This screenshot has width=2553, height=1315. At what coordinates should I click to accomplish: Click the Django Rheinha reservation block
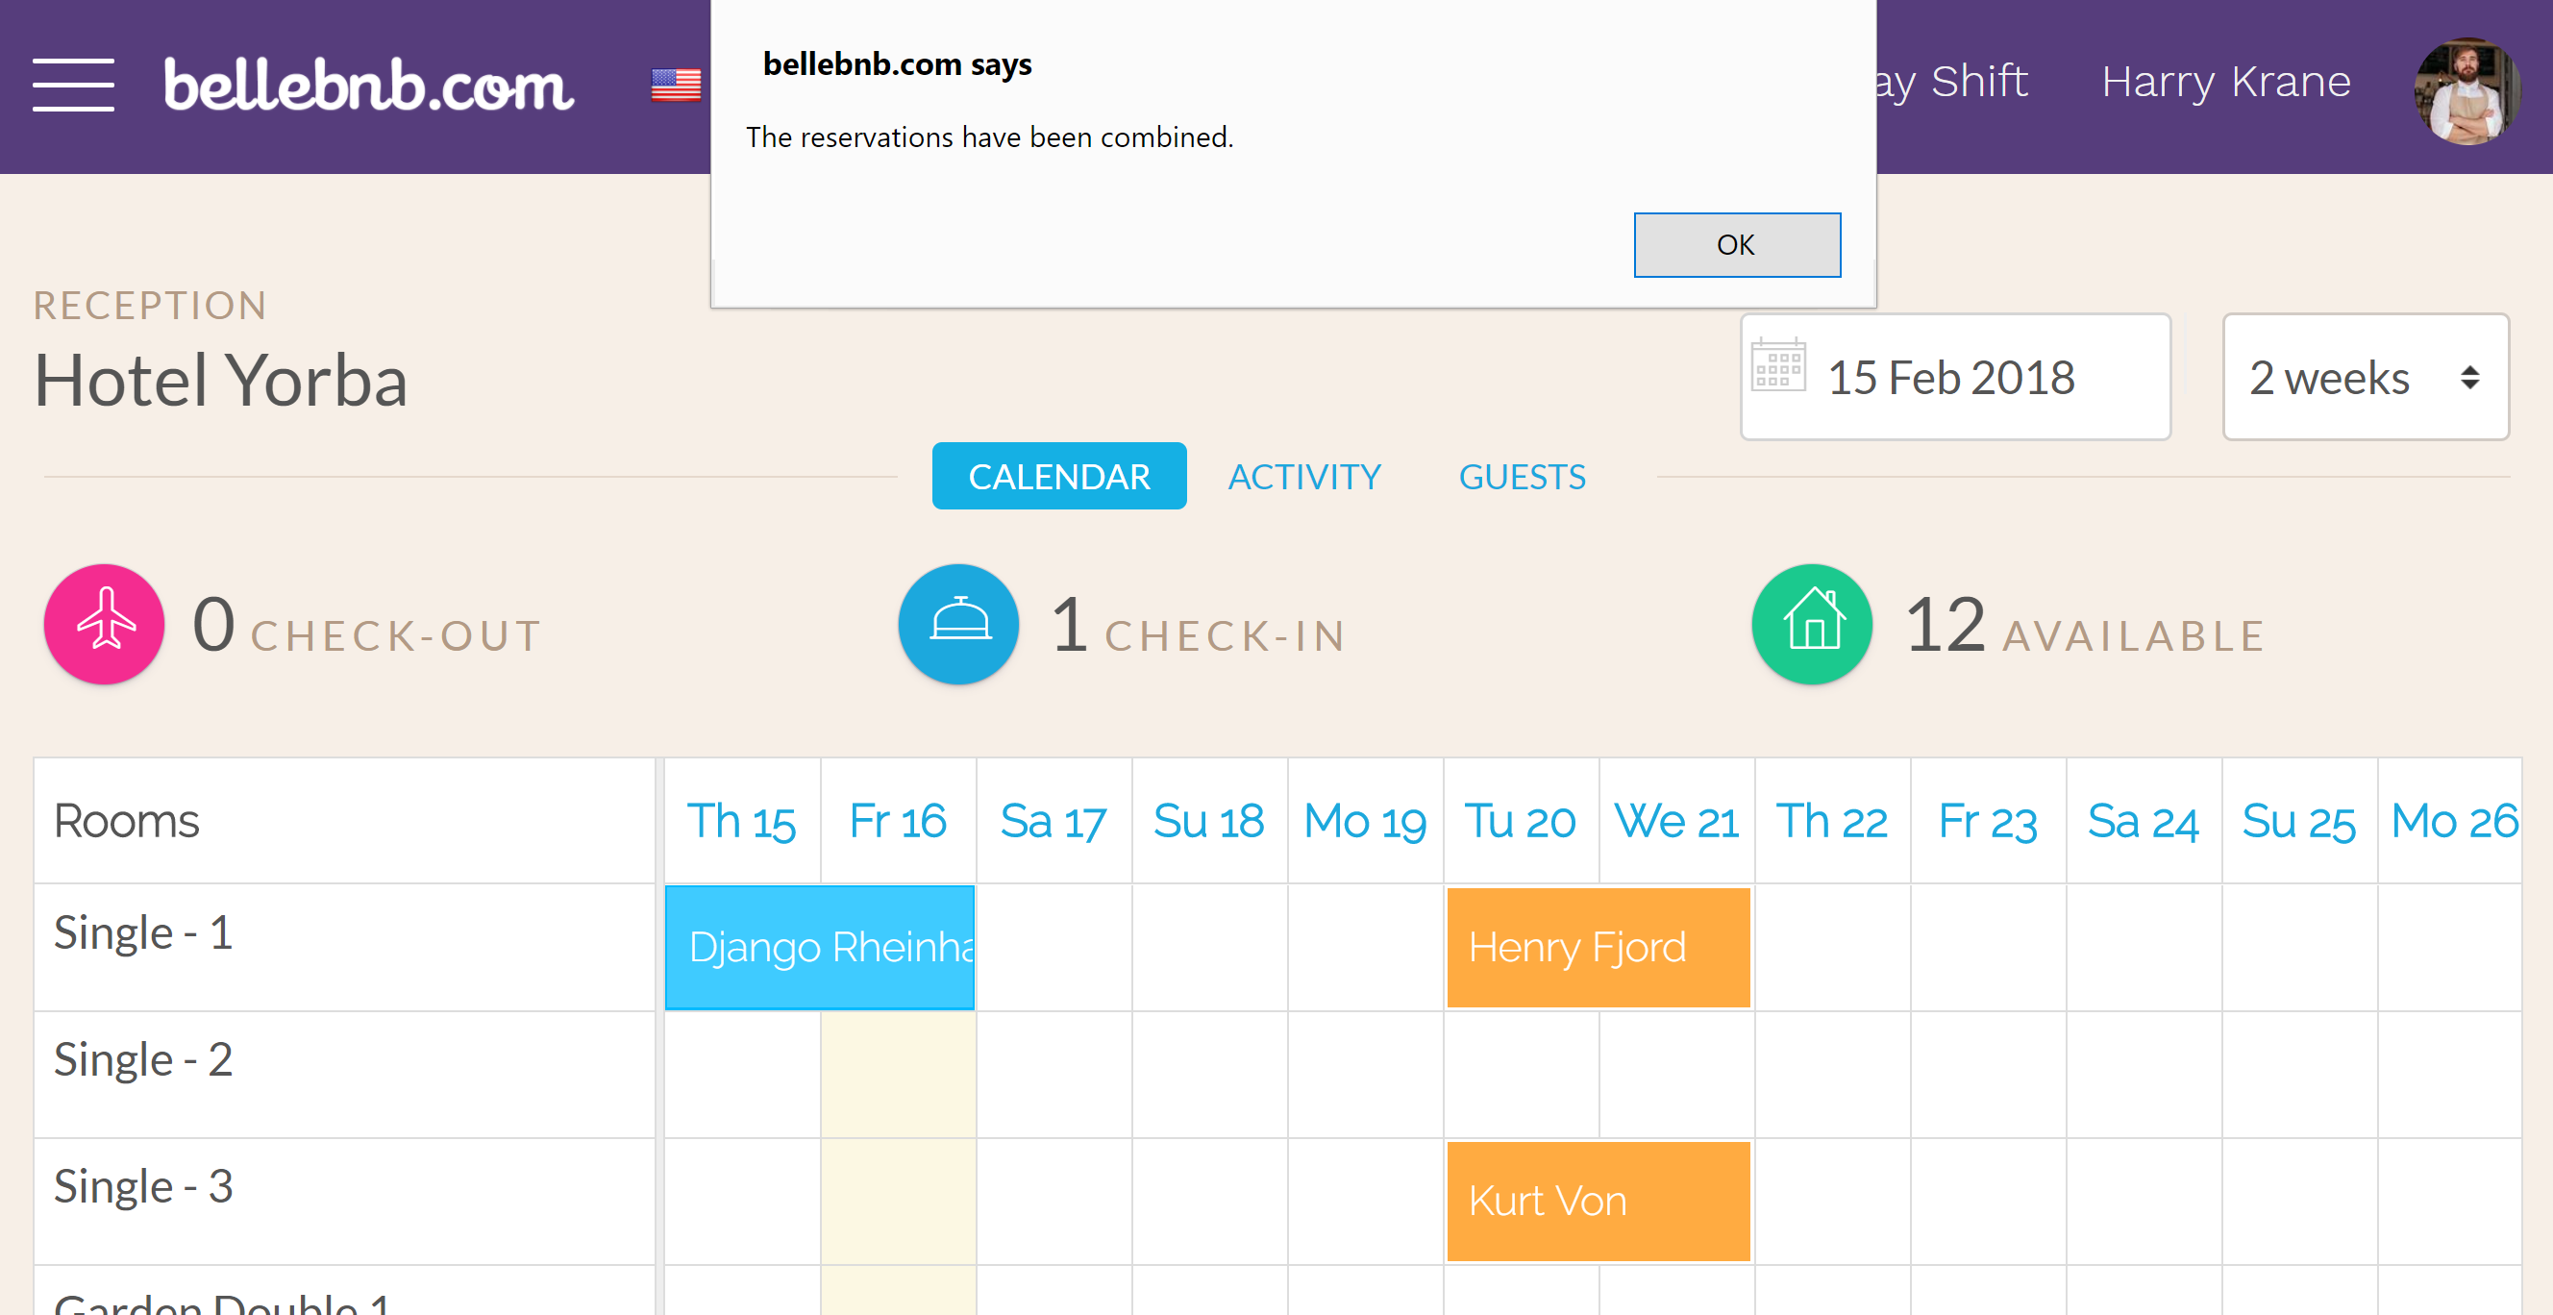coord(820,946)
